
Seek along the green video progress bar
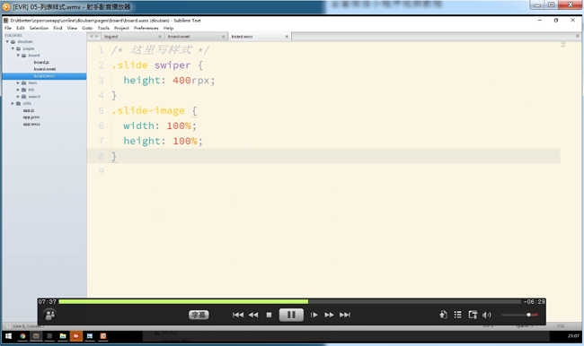(290, 301)
